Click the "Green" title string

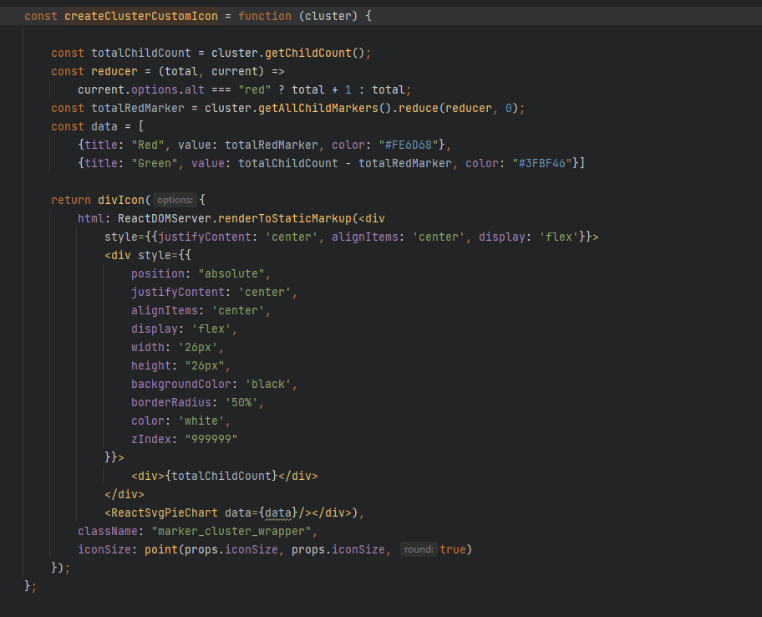[154, 163]
